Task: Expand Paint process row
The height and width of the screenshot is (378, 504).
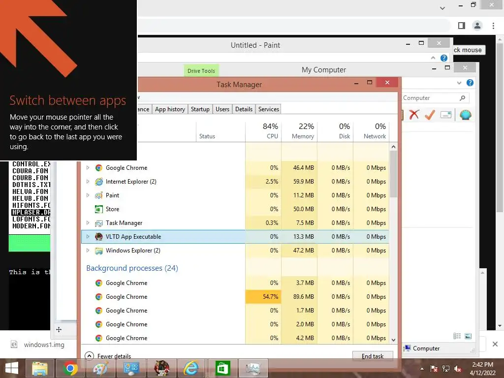Action: pos(88,195)
